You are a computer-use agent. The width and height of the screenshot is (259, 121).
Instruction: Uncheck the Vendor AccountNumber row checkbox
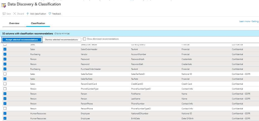(x=5, y=54)
